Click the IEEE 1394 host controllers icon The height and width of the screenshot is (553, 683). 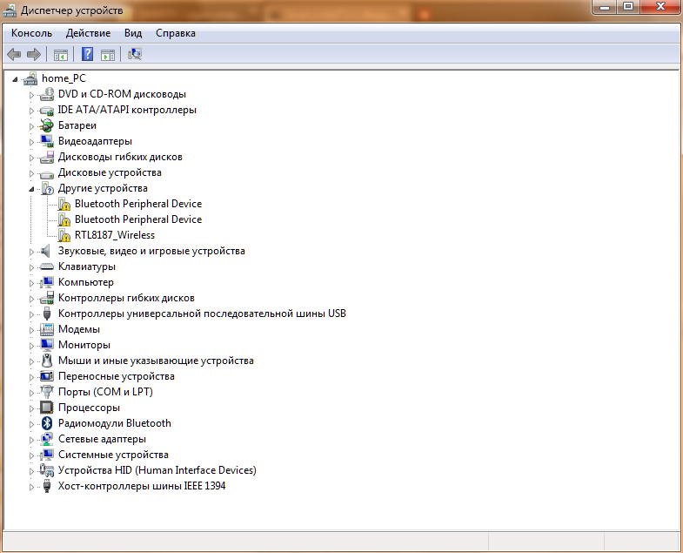tap(47, 486)
